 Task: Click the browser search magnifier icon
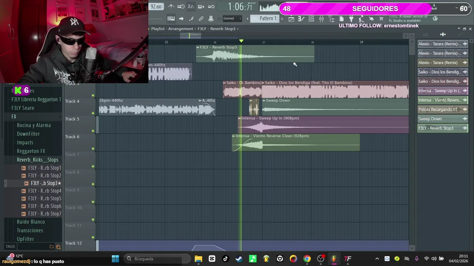tap(58, 247)
